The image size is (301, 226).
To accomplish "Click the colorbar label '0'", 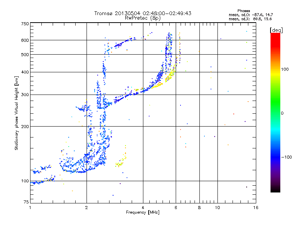I will [282, 113].
